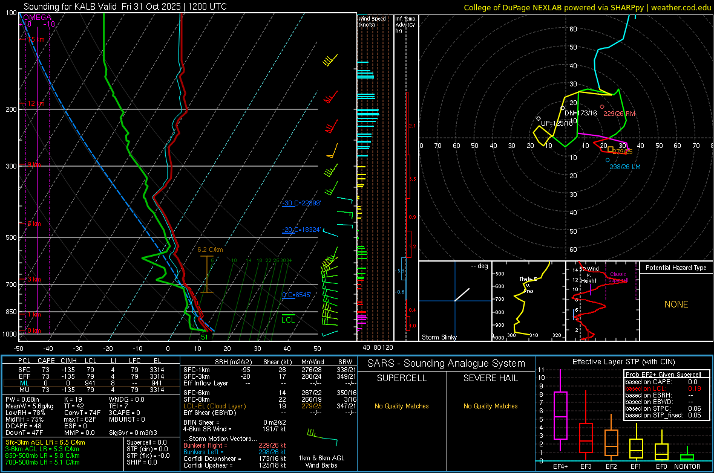Click the '-20 C=18324' height label
714x473 pixels.
pyautogui.click(x=301, y=230)
